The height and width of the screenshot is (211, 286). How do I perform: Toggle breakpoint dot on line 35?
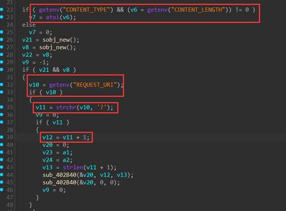click(2, 107)
